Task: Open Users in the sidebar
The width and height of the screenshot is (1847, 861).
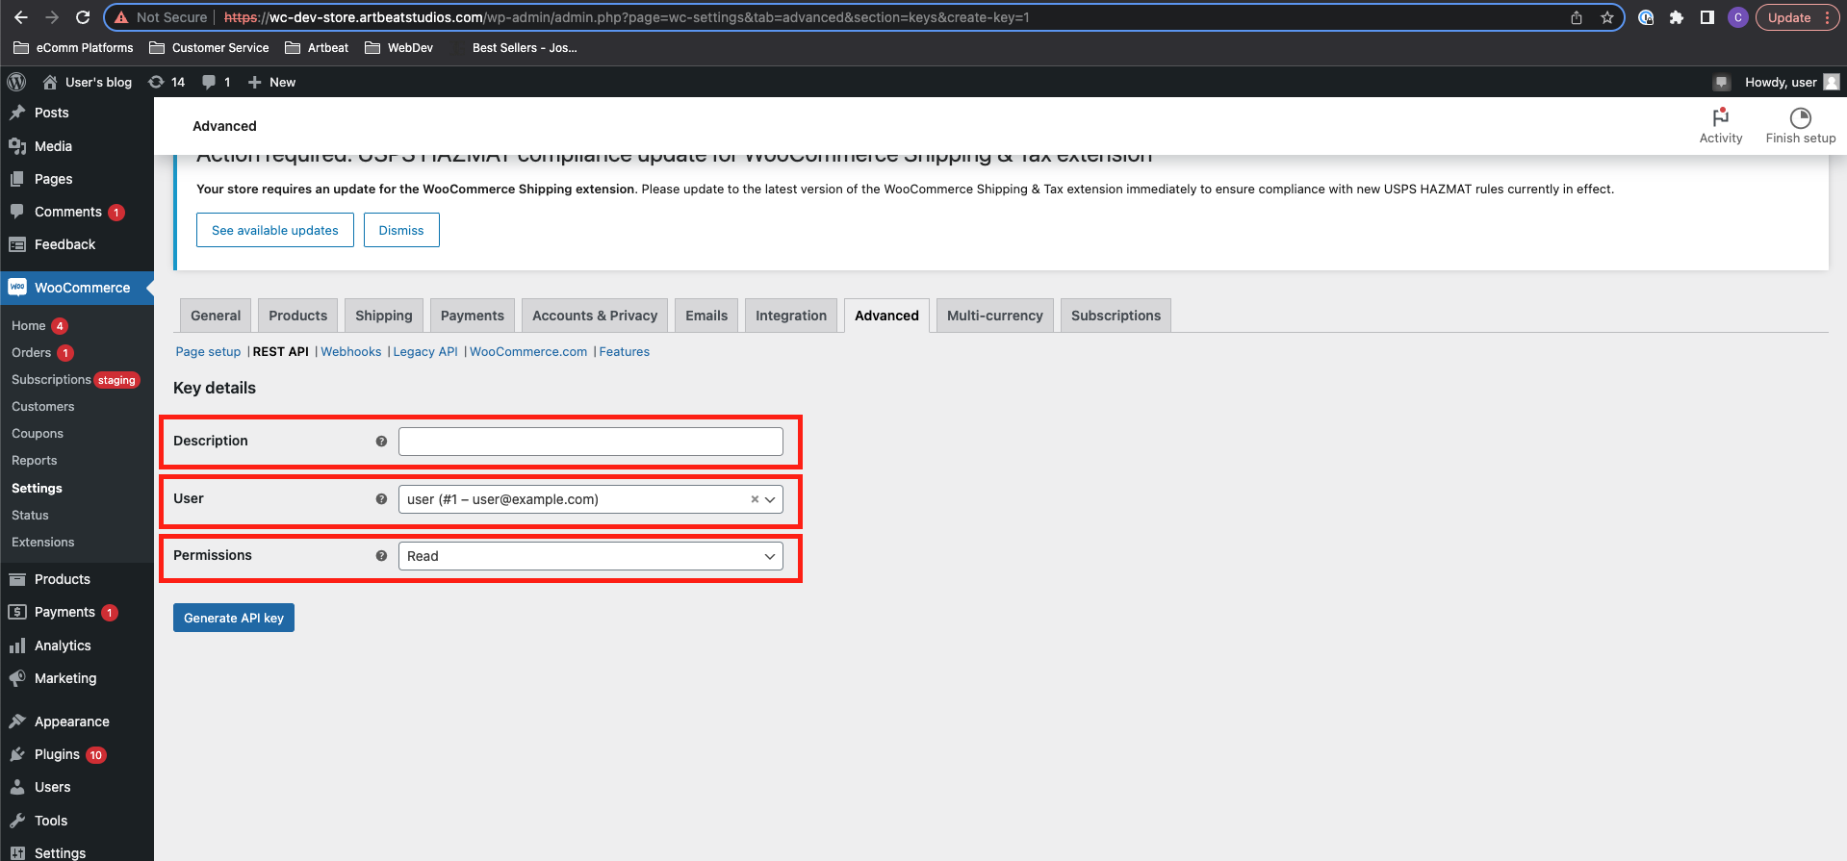Action: (77, 787)
